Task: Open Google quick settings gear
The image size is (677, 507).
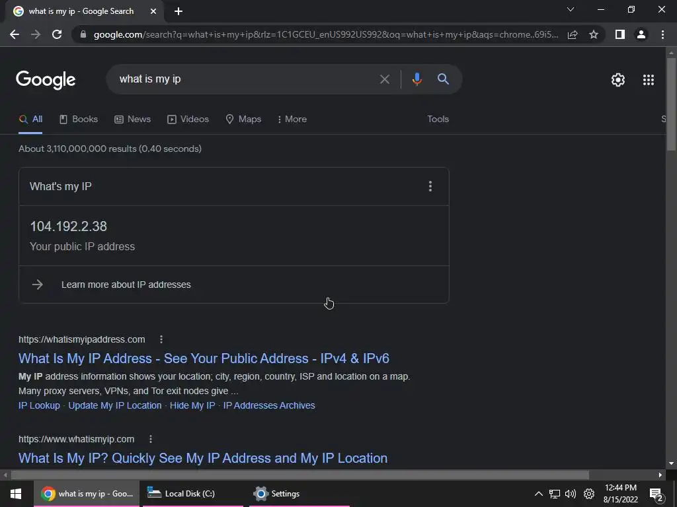Action: point(618,80)
